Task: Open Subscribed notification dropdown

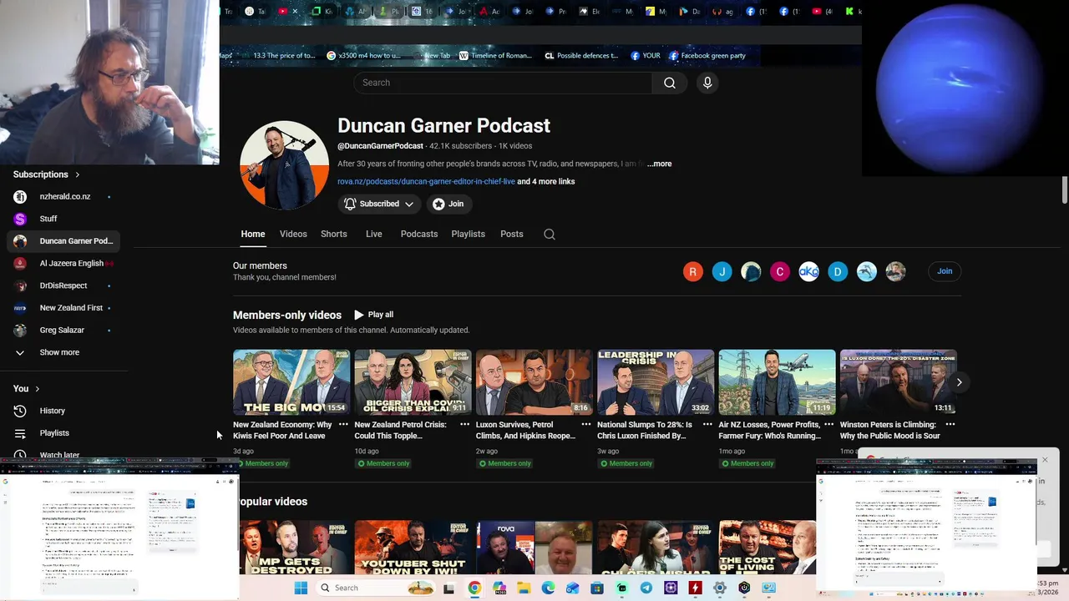Action: pyautogui.click(x=379, y=204)
